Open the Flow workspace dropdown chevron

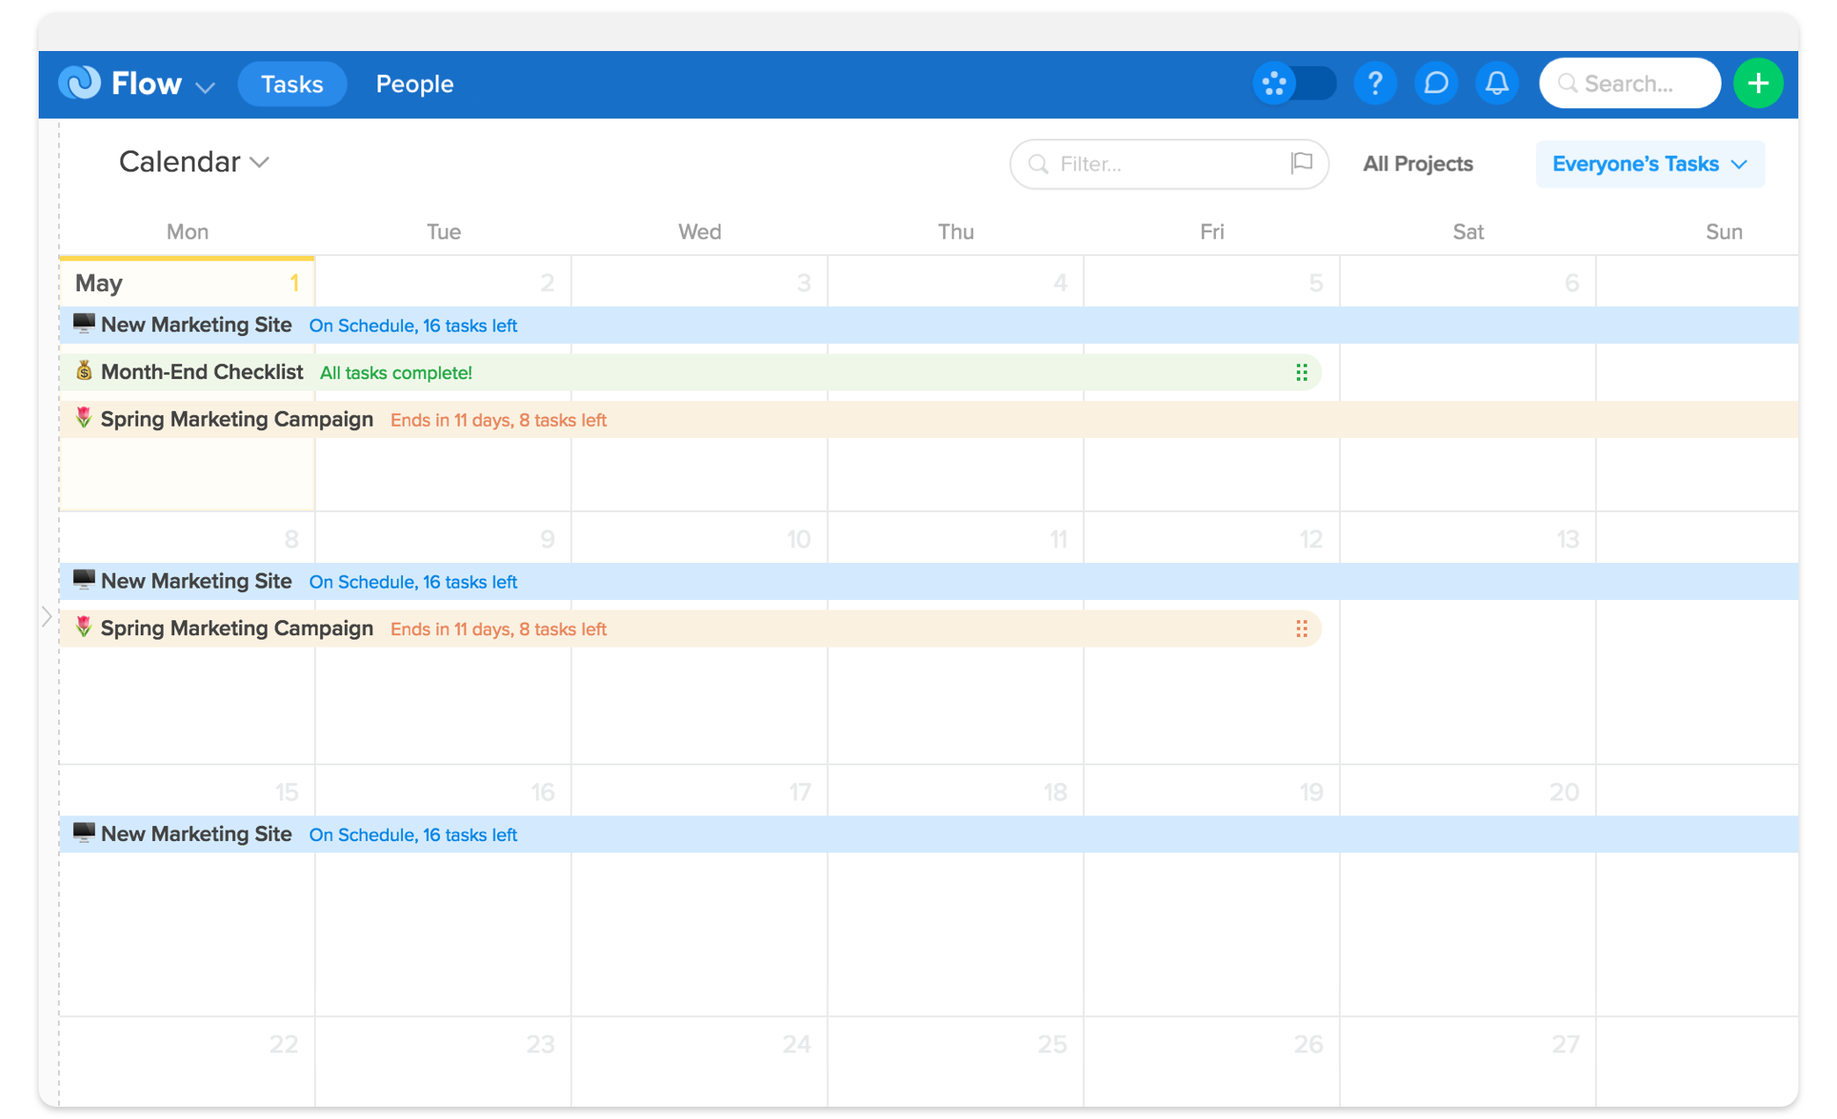tap(205, 86)
